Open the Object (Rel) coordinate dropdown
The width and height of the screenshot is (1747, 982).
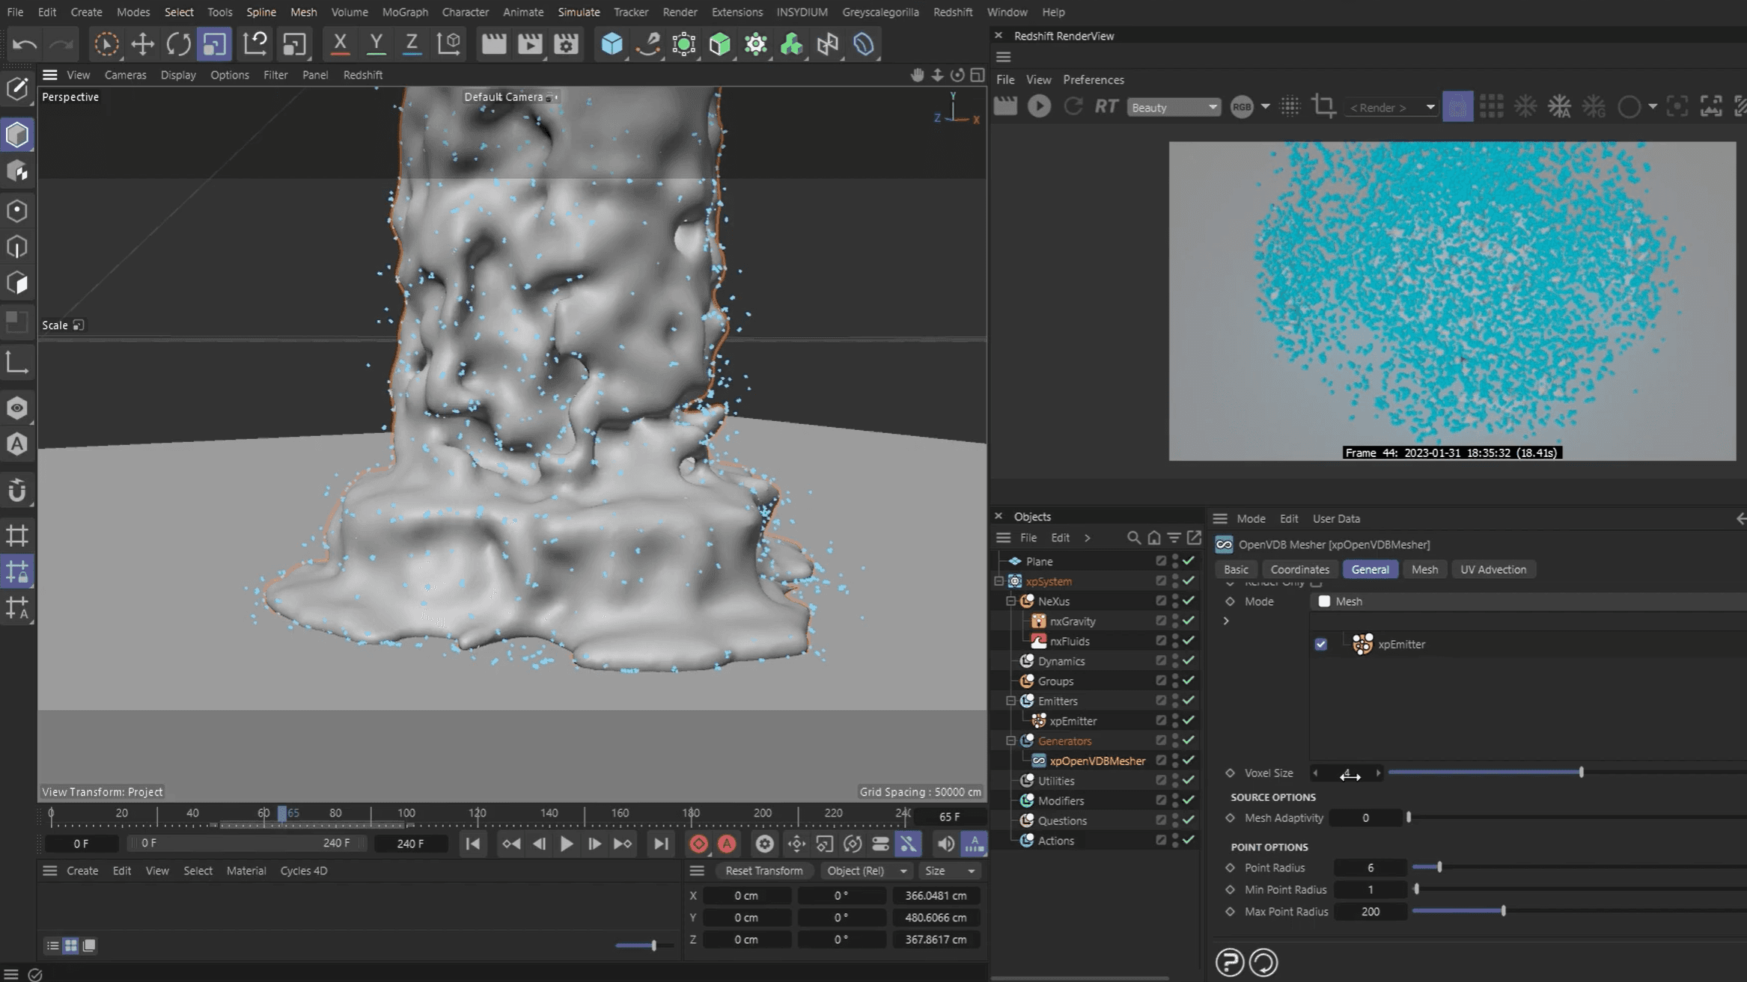[x=865, y=871]
